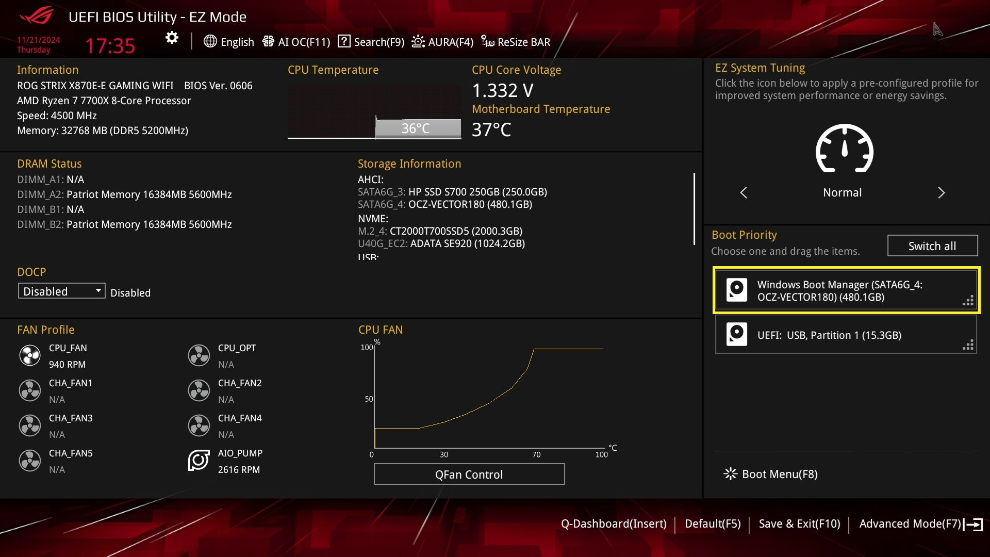This screenshot has height=557, width=990.
Task: Click the CPU_OPT fan icon
Action: coord(199,355)
